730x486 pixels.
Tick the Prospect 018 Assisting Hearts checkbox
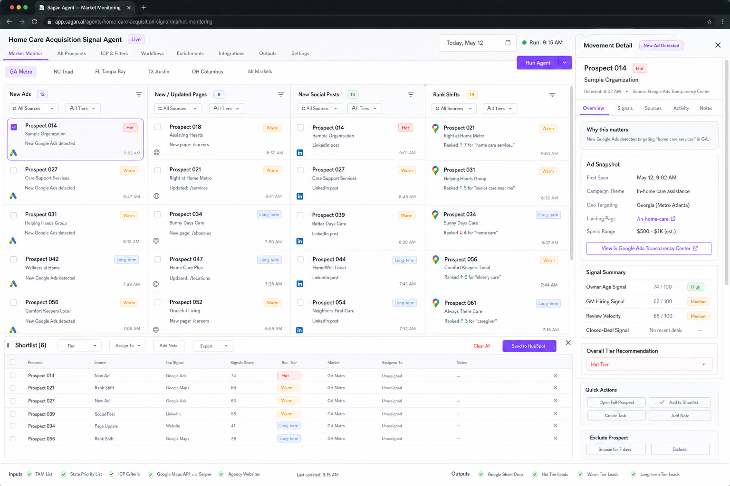[157, 127]
